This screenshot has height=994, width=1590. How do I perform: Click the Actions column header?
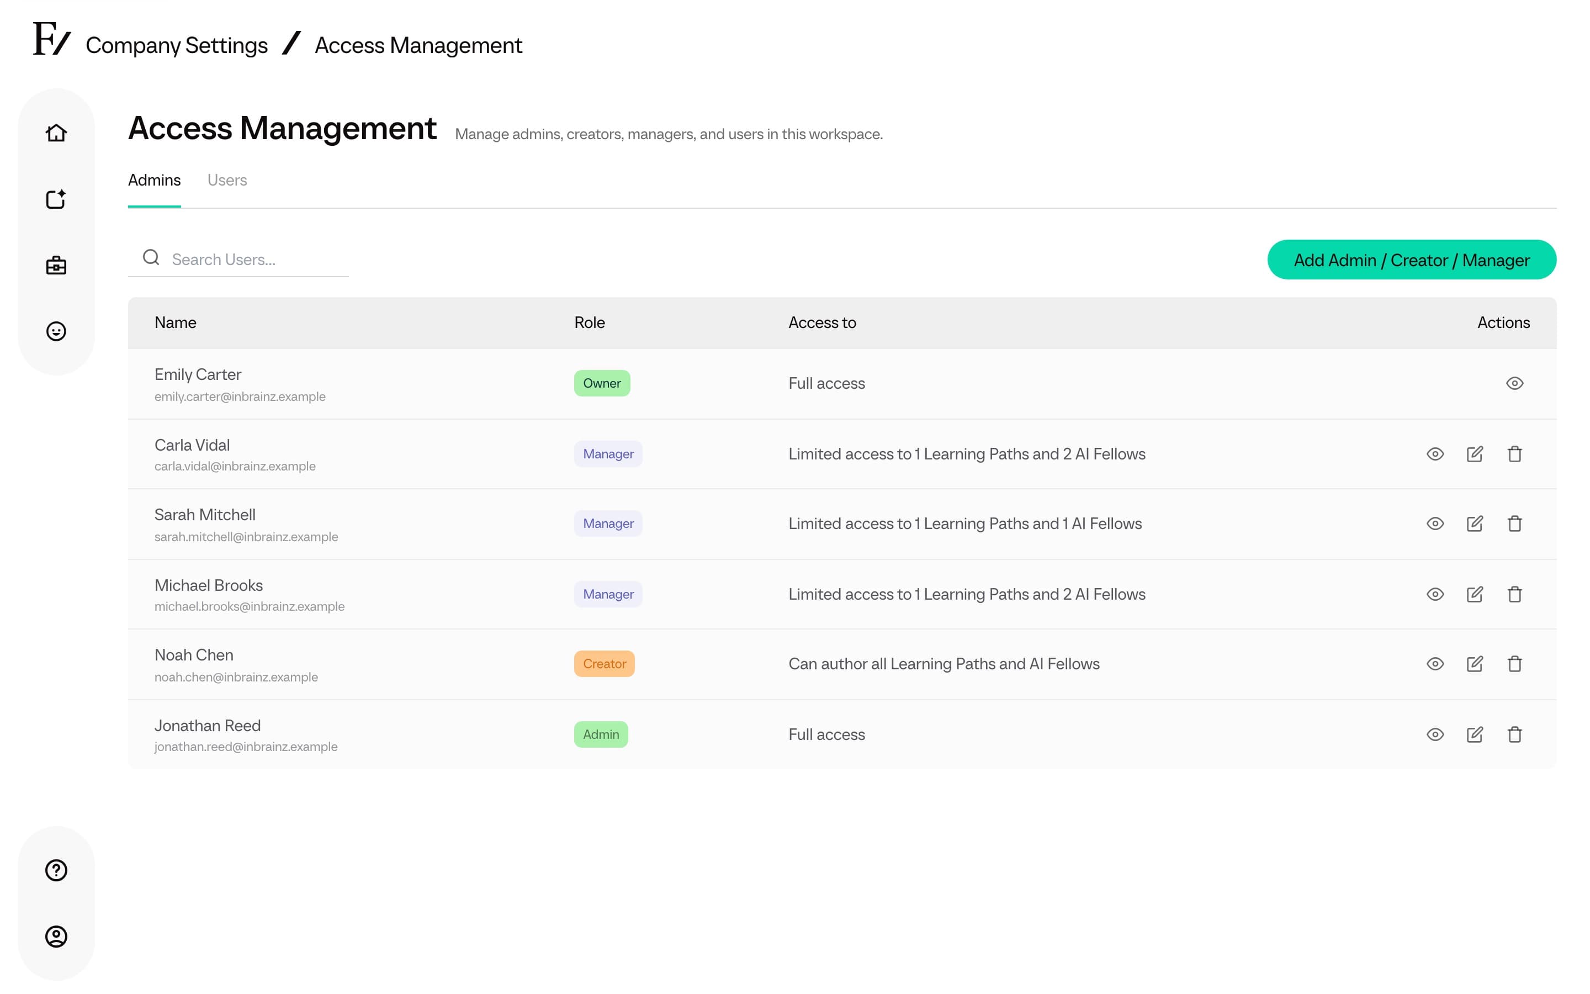coord(1503,323)
